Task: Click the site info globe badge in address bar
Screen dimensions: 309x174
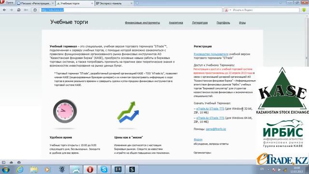Action: [x=35, y=10]
